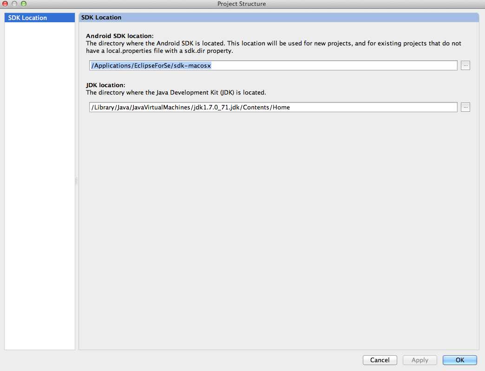Click the SDK Location panel header
The image size is (485, 371).
[x=279, y=18]
